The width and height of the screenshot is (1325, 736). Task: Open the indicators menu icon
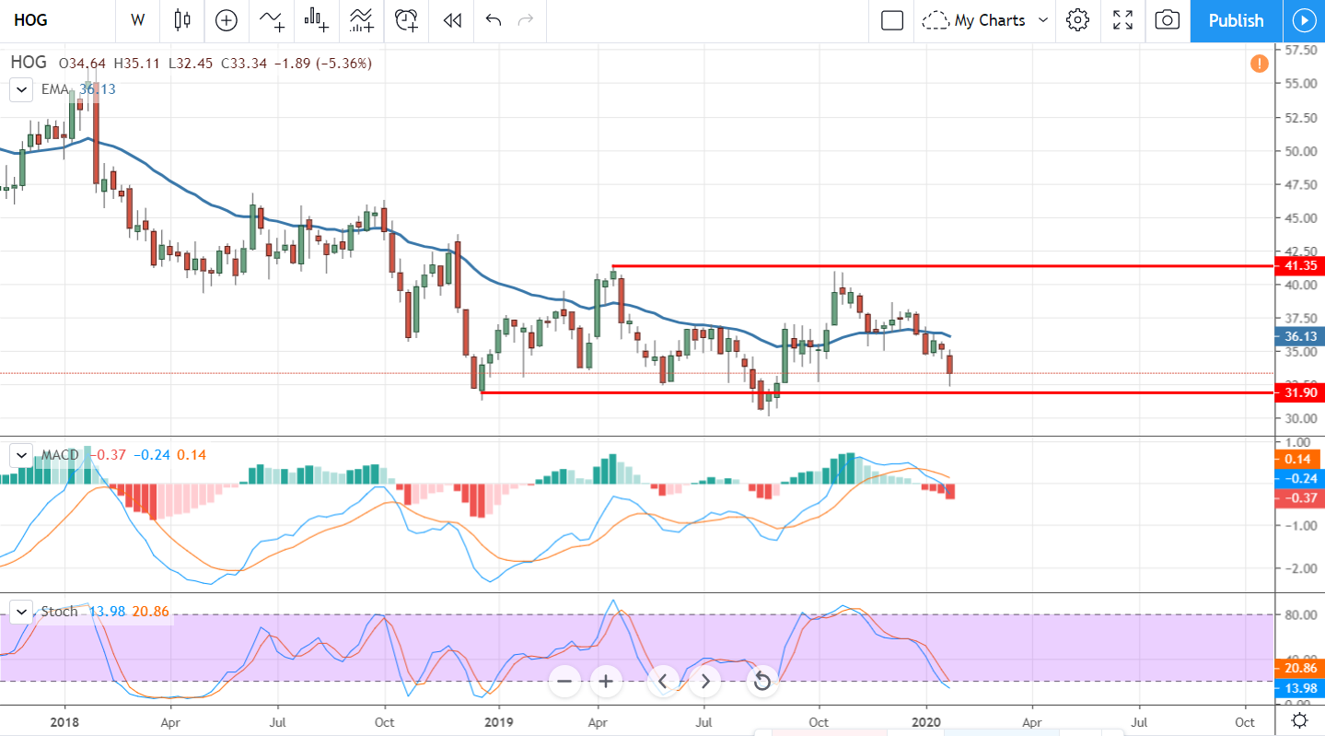point(272,19)
